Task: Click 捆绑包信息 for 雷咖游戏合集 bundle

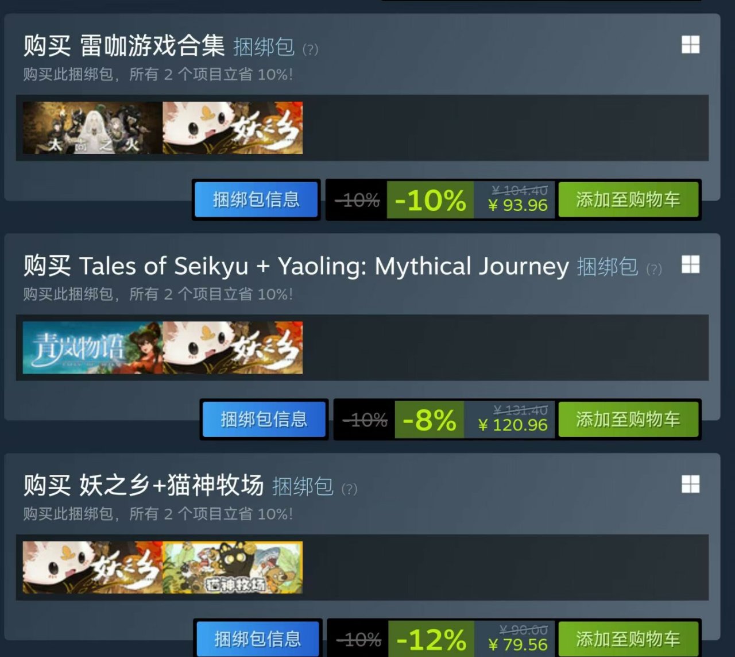Action: tap(256, 199)
